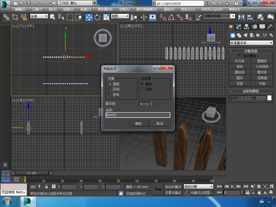Screen dimensions: 276x207
Task: Open the 工具(T) menu
Action: 37,9
